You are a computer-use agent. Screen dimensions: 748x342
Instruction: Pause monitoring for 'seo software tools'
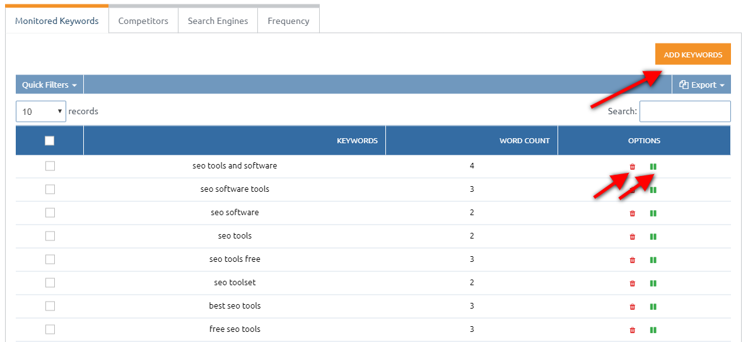point(653,190)
